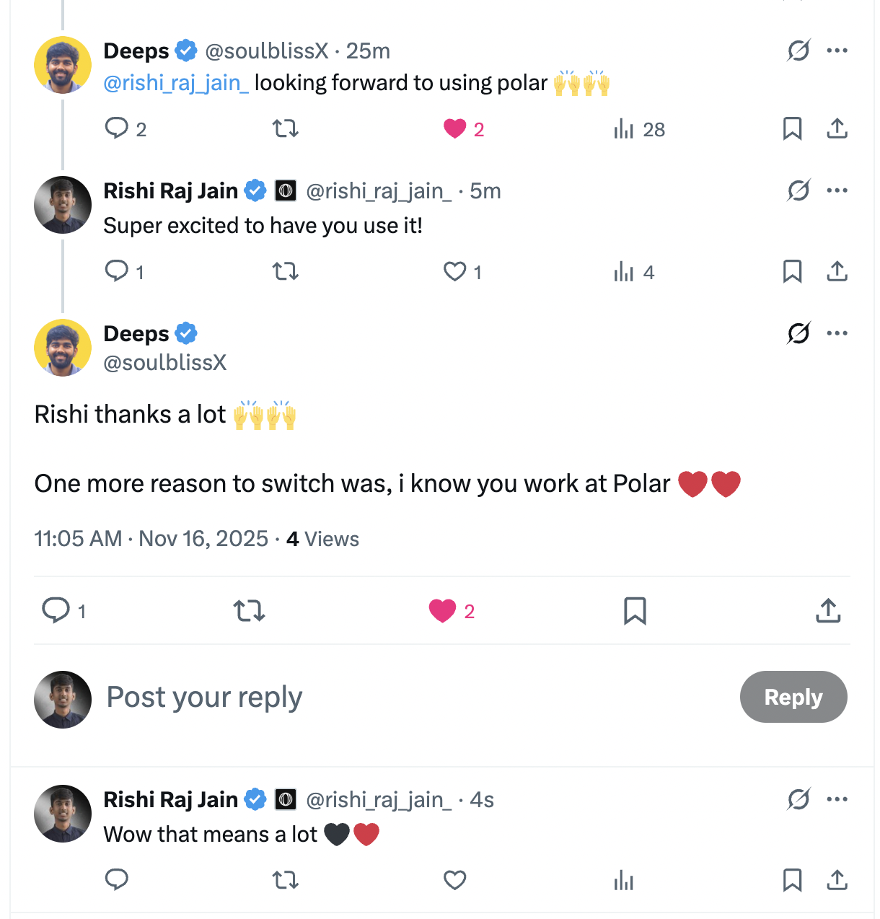Open view analytics on Deeps's first tweet
The image size is (880, 919).
click(623, 129)
